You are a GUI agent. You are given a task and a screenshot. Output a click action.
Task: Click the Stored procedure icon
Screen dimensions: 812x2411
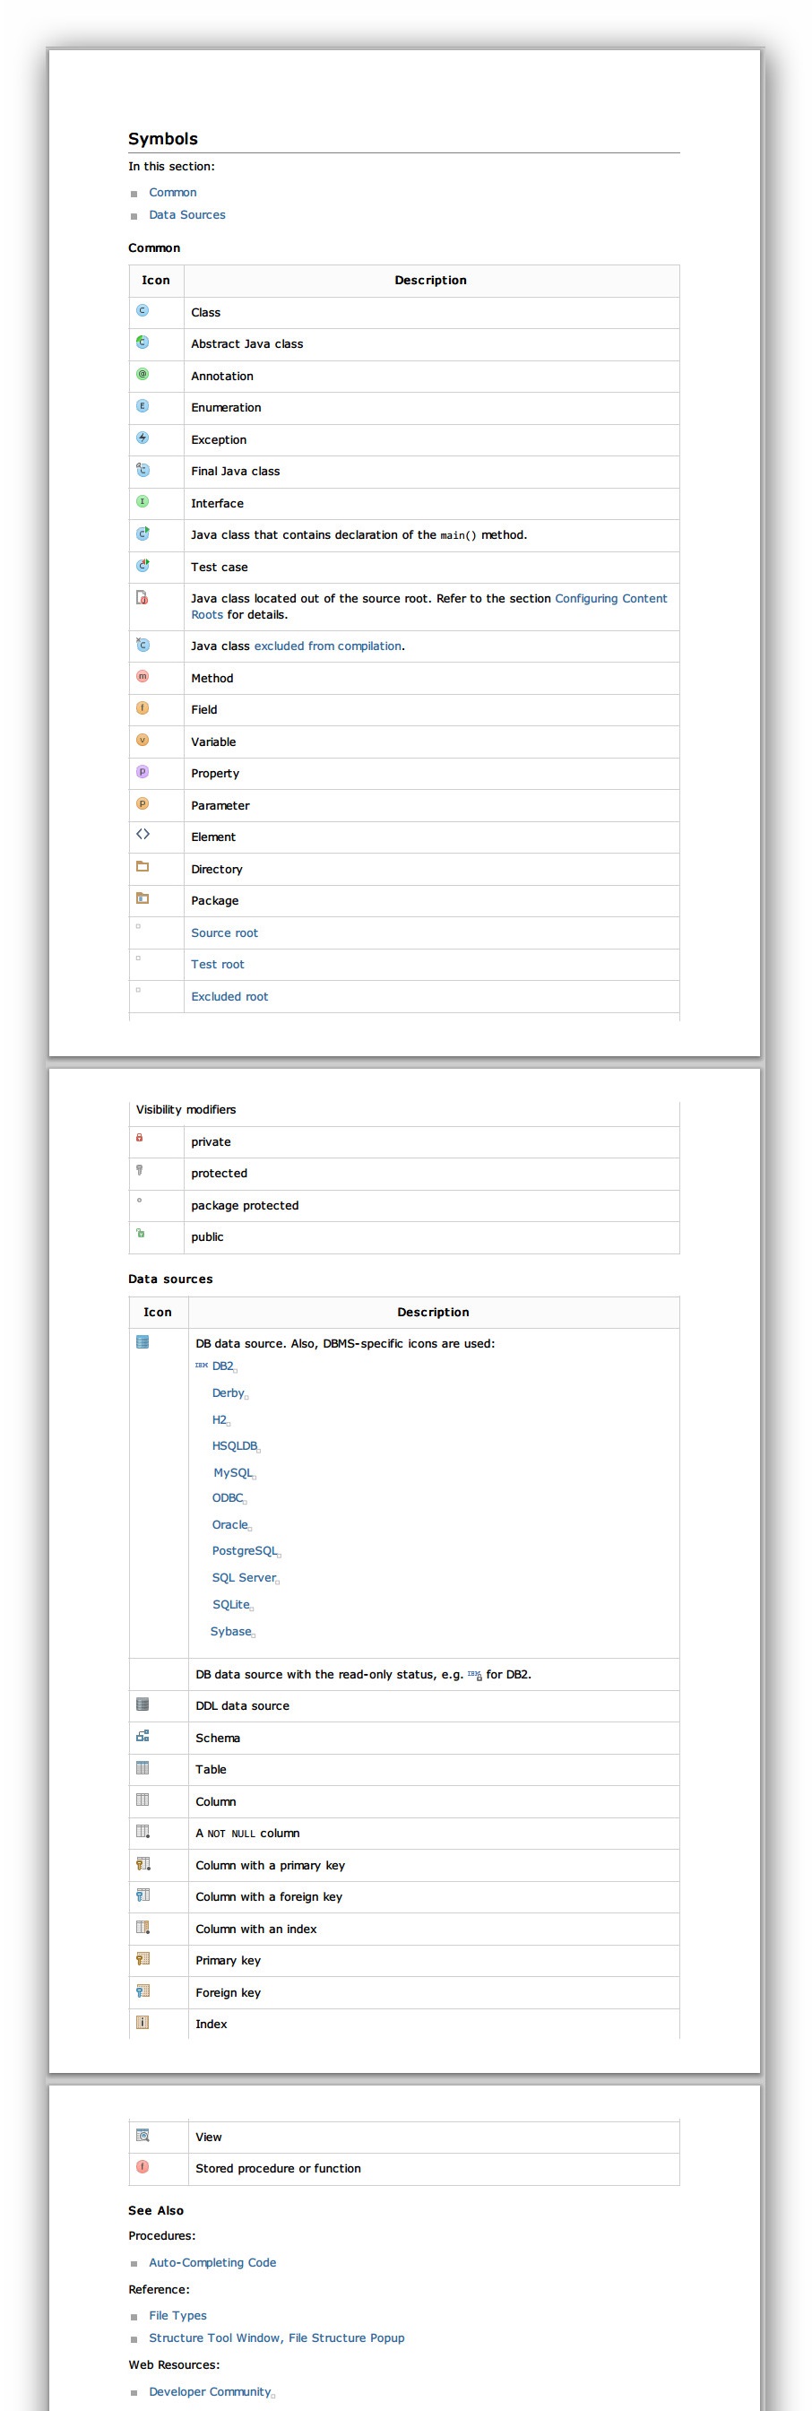tap(143, 2167)
